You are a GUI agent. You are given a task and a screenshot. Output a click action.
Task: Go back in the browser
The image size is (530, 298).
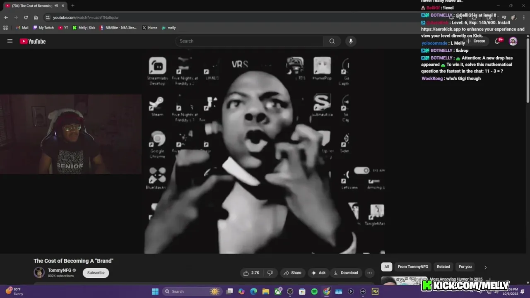click(x=6, y=17)
